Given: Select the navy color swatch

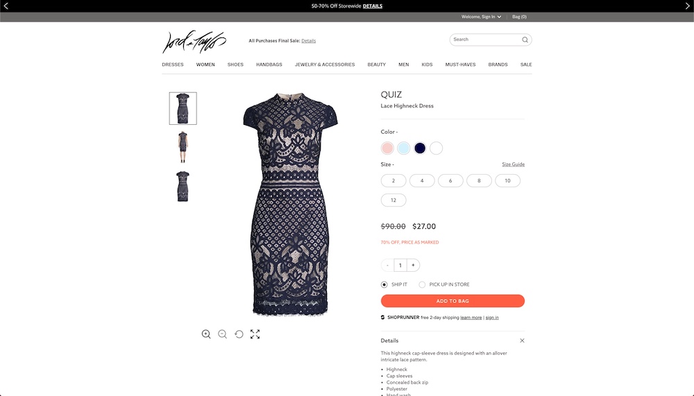Looking at the screenshot, I should click(x=420, y=148).
